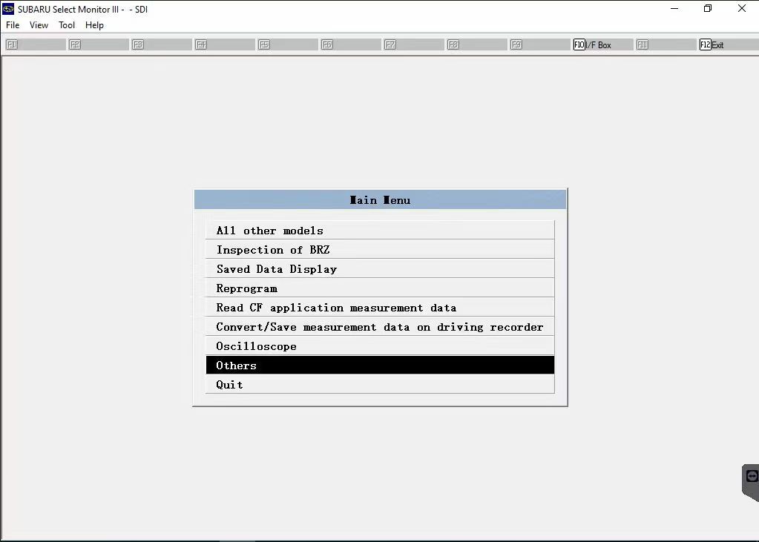Restore down the Select Monitor window
This screenshot has width=759, height=542.
click(x=708, y=9)
